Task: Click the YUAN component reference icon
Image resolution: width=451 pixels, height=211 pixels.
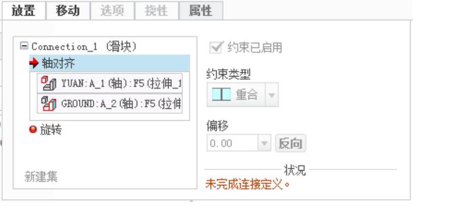Action: click(x=48, y=83)
